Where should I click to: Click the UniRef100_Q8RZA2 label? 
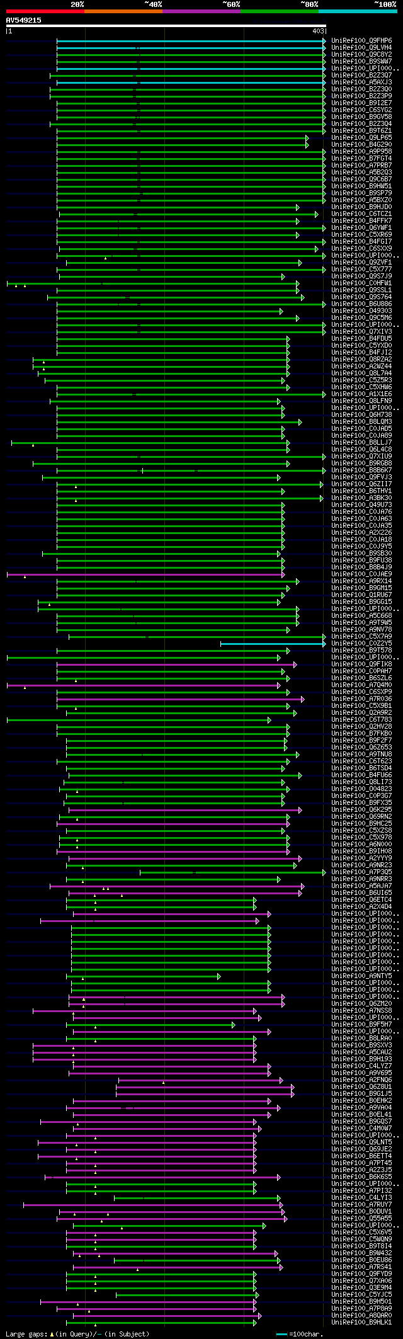(361, 359)
